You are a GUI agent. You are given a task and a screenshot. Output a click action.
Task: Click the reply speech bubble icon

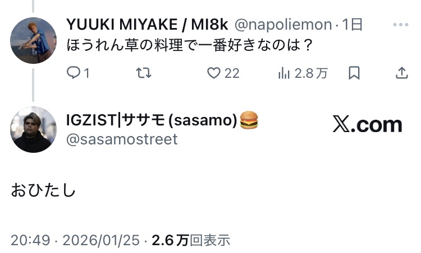(74, 73)
